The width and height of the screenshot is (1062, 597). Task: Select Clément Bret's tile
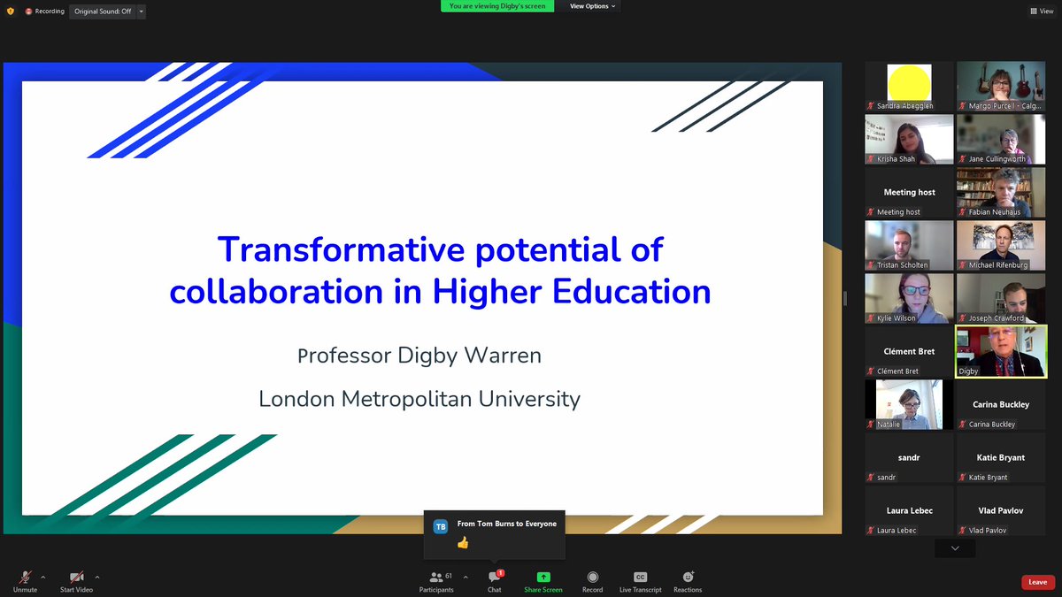(909, 352)
